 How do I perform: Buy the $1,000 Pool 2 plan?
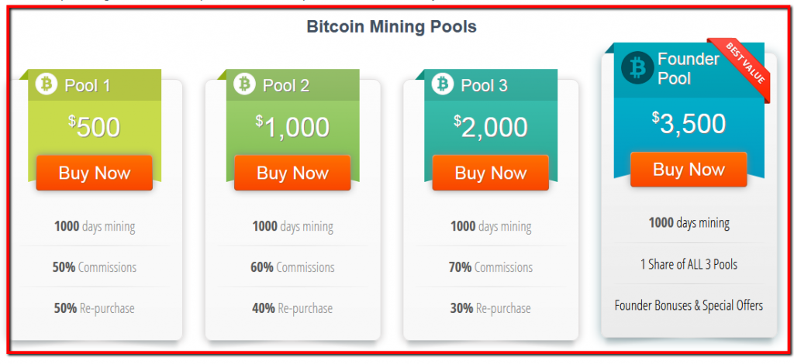292,173
